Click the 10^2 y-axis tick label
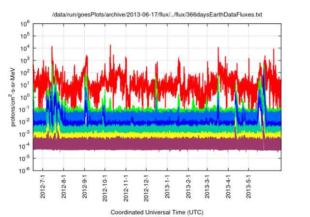This screenshot has height=217, width=310. click(x=25, y=73)
